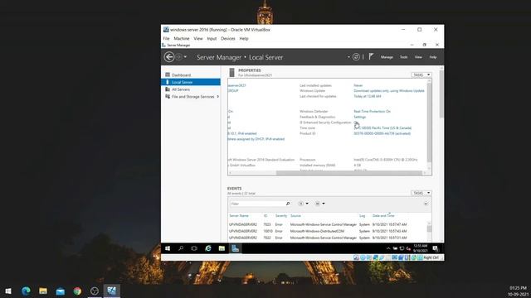The width and height of the screenshot is (531, 298).
Task: Click the guest tray volume icon
Action: pyautogui.click(x=408, y=248)
